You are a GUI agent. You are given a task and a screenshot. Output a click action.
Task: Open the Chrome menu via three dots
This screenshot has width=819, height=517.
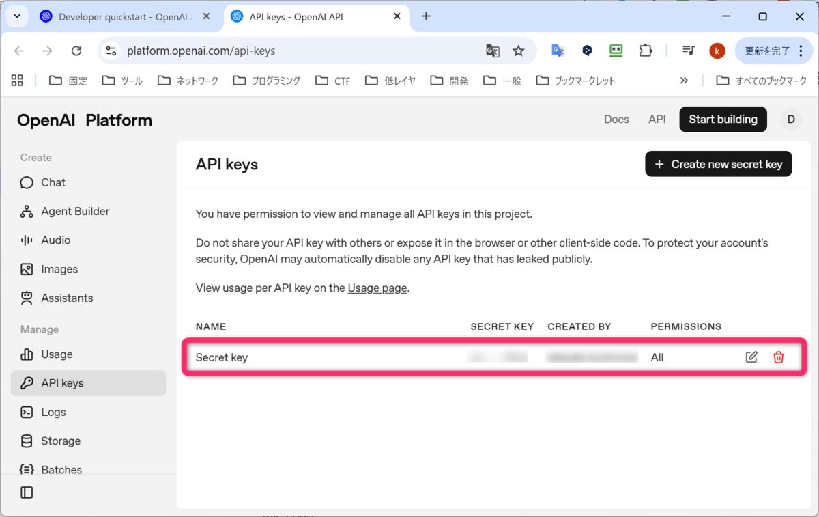coord(801,50)
